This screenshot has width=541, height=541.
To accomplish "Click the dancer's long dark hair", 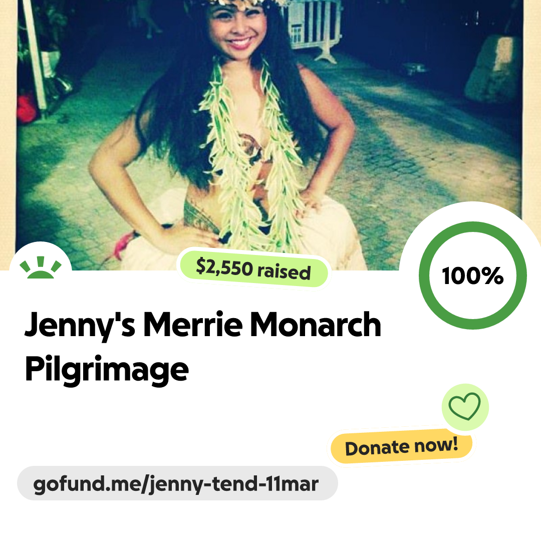I will pyautogui.click(x=165, y=125).
